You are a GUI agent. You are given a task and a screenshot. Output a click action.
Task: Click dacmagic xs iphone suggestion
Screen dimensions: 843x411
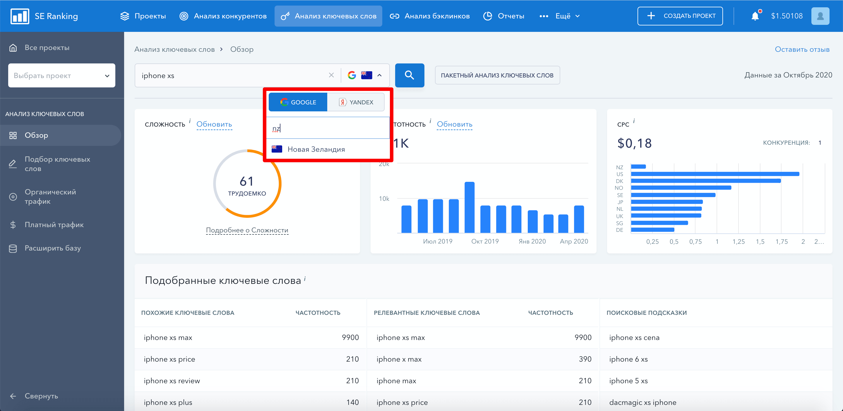click(642, 402)
